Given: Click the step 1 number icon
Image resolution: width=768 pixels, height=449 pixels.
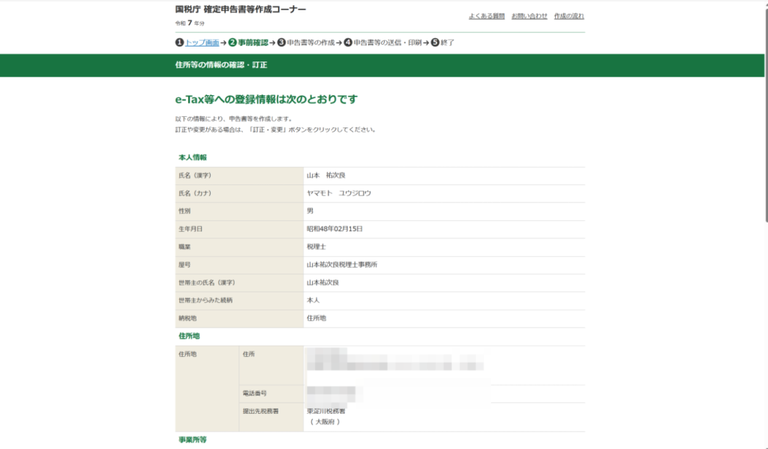Looking at the screenshot, I should click(x=179, y=43).
